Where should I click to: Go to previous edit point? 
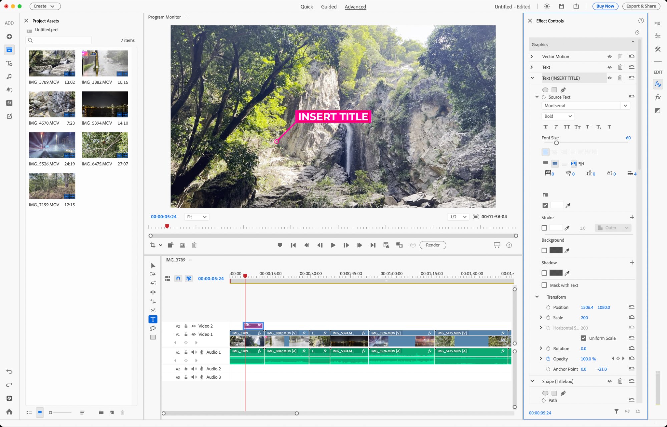coord(293,245)
